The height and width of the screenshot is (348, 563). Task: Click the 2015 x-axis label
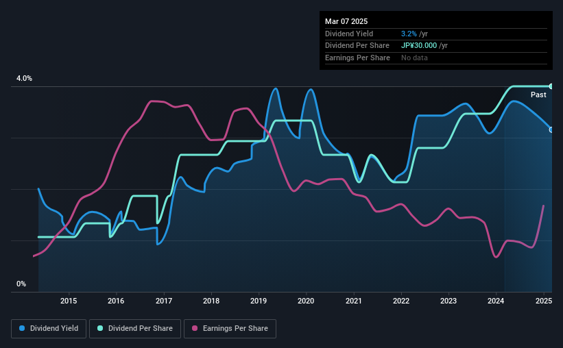69,301
